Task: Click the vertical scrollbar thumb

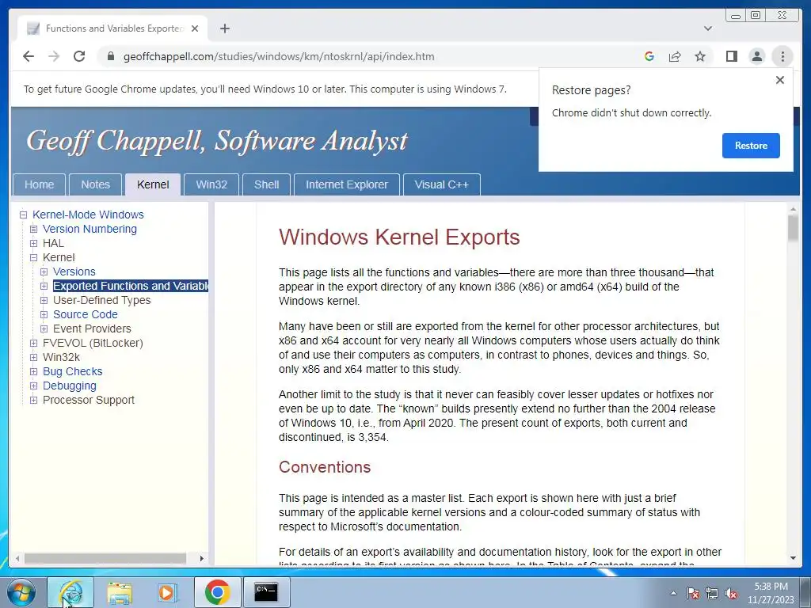Action: [793, 228]
